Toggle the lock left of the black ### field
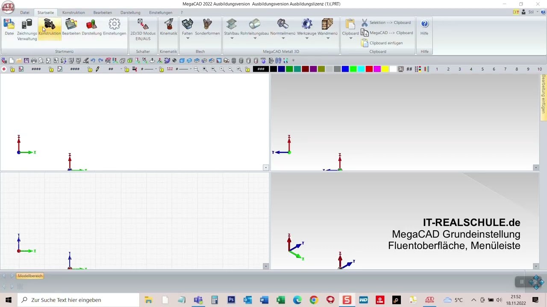 (x=248, y=69)
